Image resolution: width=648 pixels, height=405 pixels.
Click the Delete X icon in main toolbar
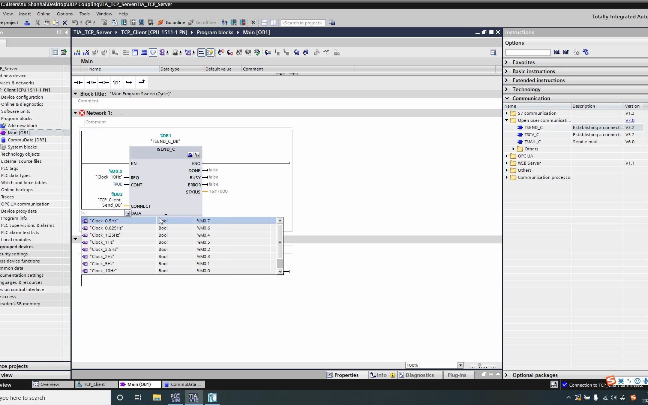click(x=64, y=22)
